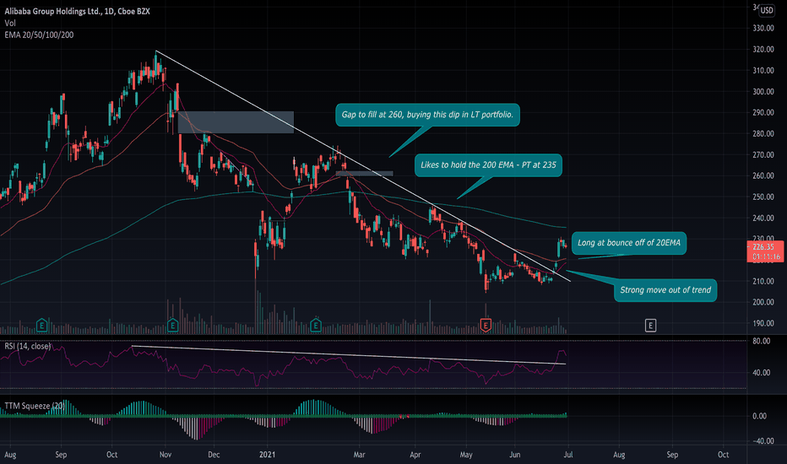Click the Mar label on time axis
Viewport: 787px width, 464px height.
[360, 455]
